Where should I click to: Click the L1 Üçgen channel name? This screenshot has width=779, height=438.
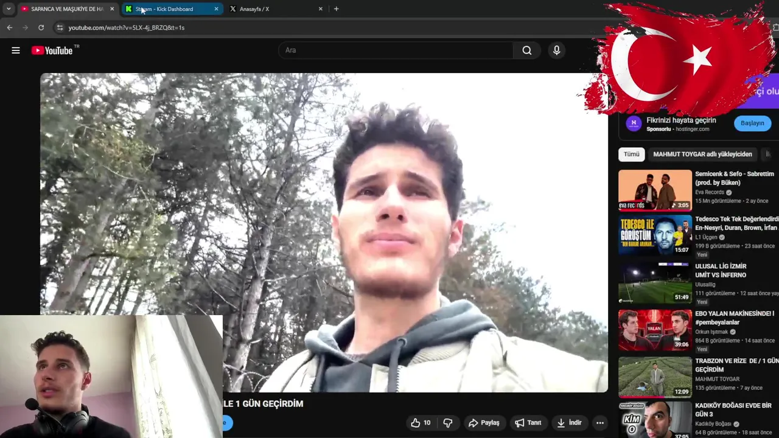(x=706, y=237)
